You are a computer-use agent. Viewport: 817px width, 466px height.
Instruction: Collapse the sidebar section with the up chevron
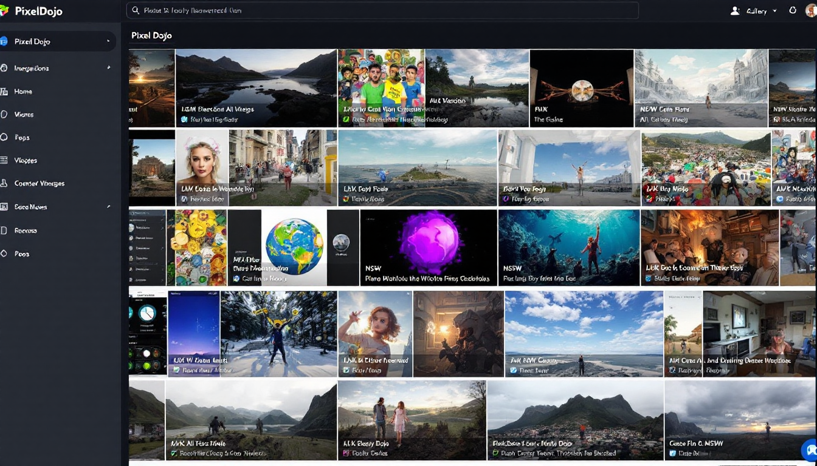click(109, 207)
